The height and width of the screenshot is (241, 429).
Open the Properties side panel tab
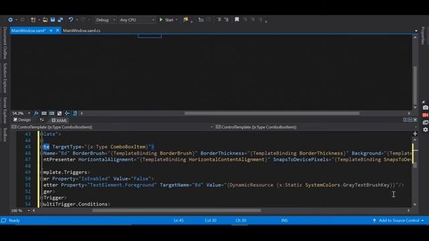tap(423, 35)
